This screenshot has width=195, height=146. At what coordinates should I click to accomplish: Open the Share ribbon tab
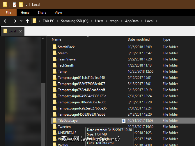[x=42, y=13]
